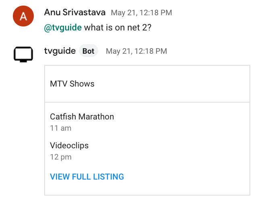Click the VIEW FULL LISTING button

(x=87, y=177)
